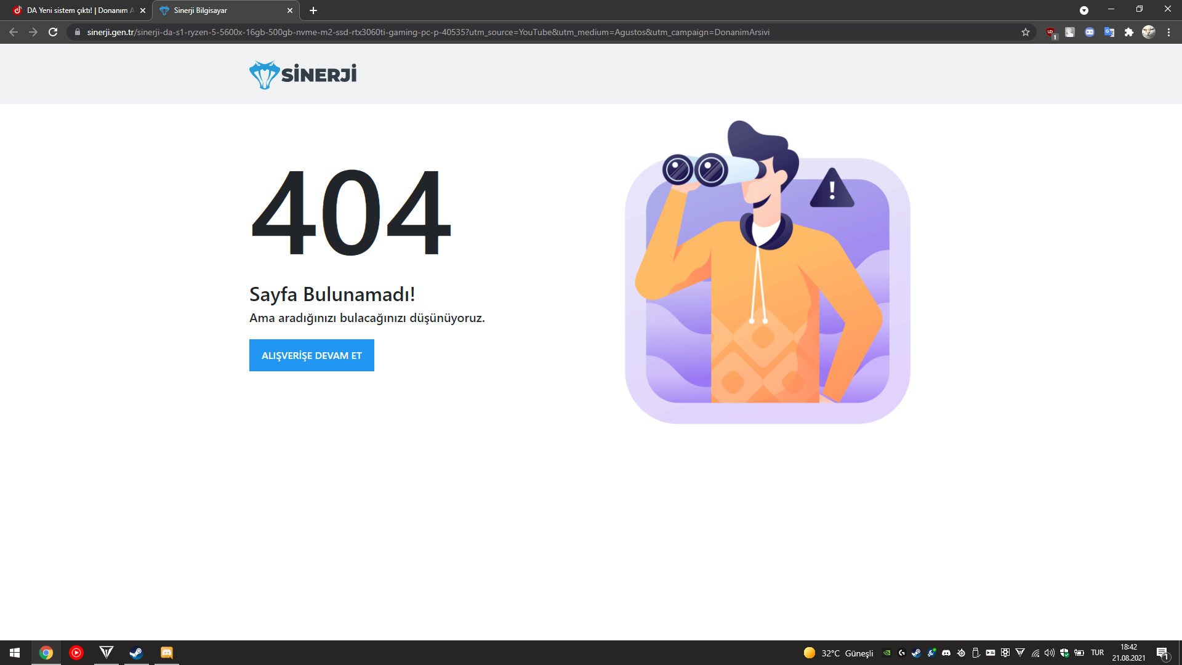Reload the page with the refresh icon
This screenshot has height=665, width=1182.
53,32
